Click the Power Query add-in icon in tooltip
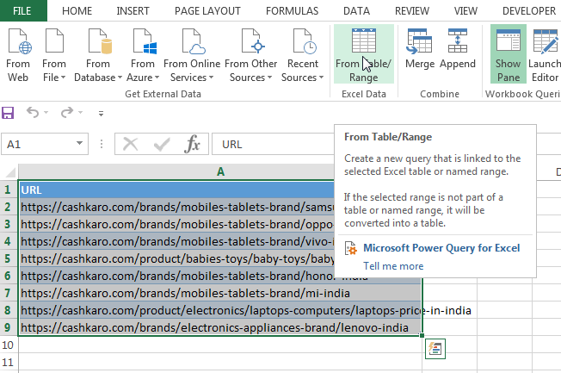 coord(351,248)
